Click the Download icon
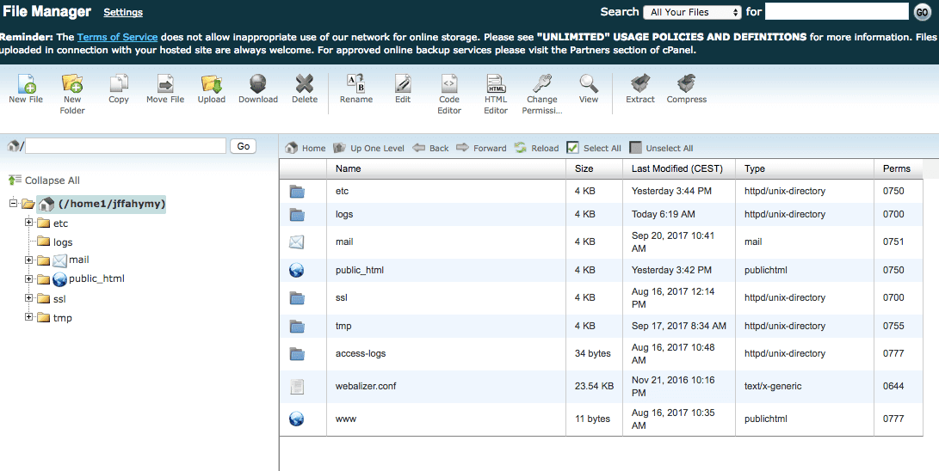939x471 pixels. (258, 84)
